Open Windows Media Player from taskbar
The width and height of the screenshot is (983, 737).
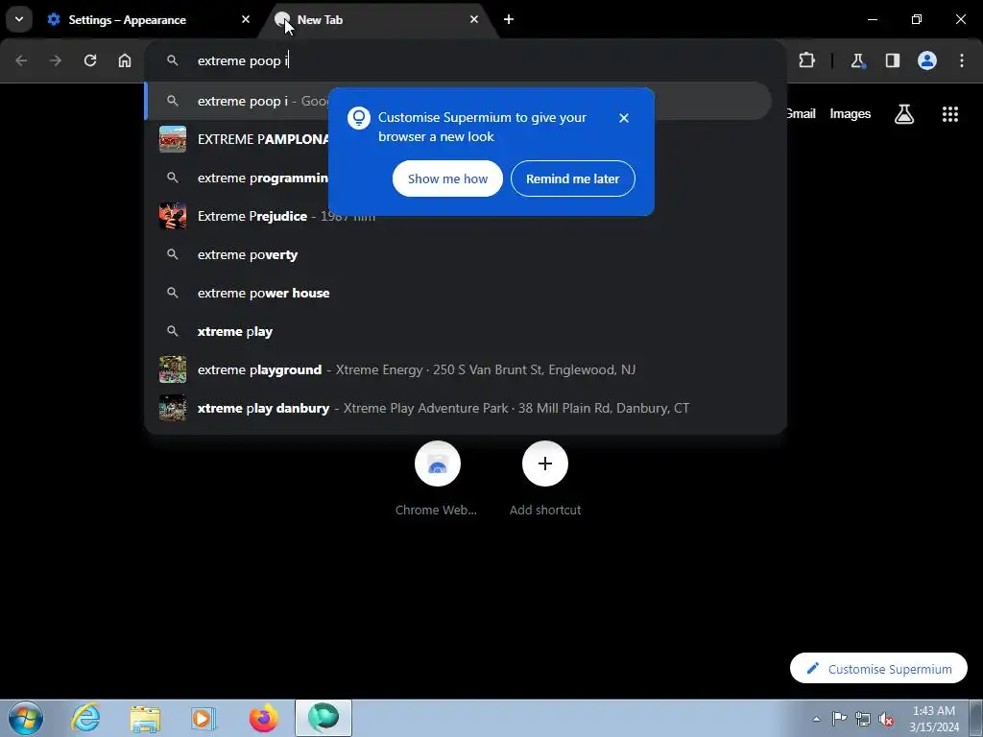pos(204,718)
